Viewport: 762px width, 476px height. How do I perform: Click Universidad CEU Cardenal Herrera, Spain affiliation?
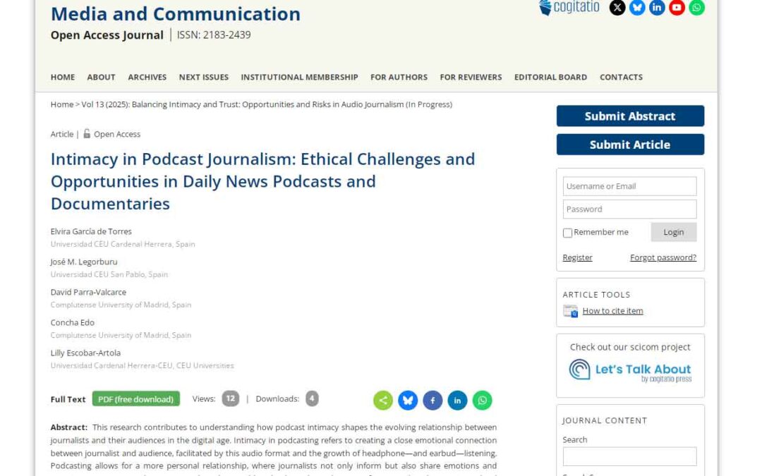(x=123, y=244)
